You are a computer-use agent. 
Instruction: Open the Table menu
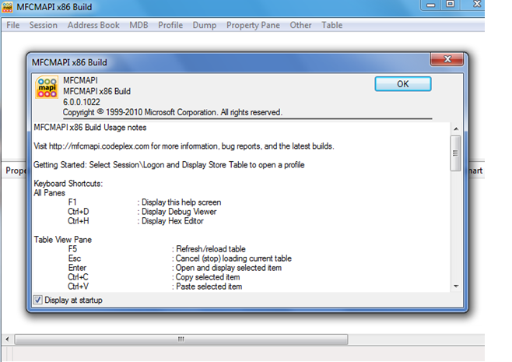pyautogui.click(x=332, y=25)
